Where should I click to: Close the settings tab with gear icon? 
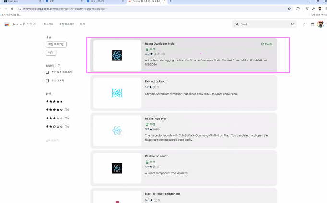pos(82,1)
